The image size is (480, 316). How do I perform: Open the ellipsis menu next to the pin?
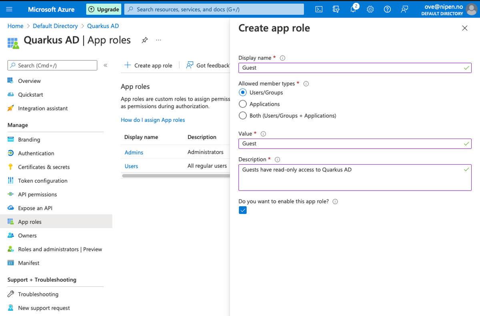pos(158,40)
